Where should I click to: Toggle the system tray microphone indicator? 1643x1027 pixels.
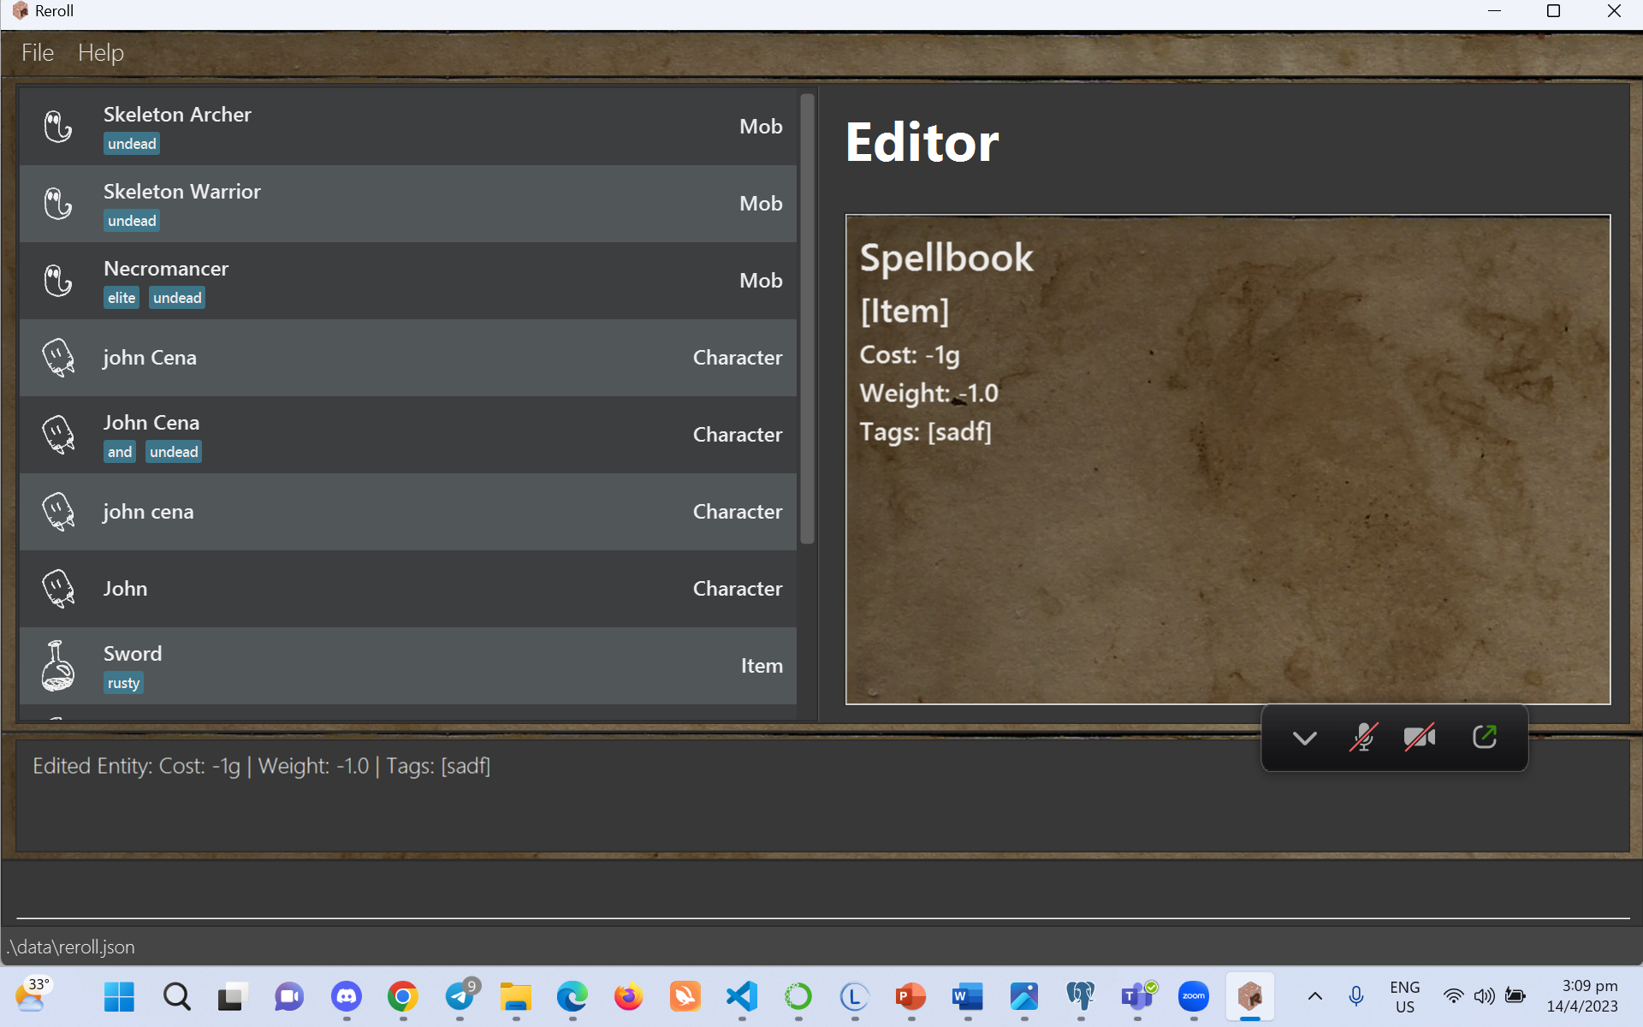(x=1356, y=996)
